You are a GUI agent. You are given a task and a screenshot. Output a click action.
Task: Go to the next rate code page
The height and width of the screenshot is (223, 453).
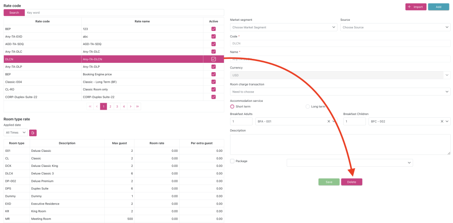131,106
